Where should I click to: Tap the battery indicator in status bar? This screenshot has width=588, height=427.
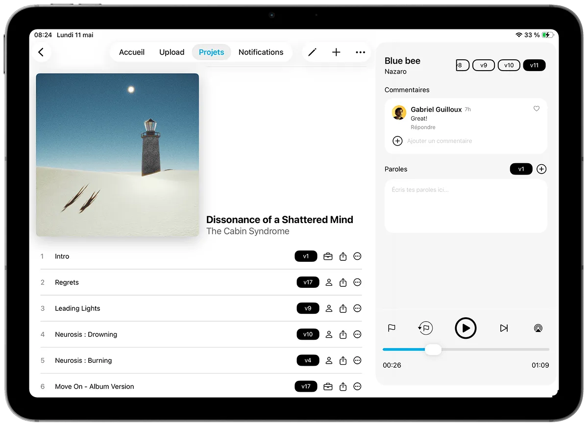[x=548, y=35]
